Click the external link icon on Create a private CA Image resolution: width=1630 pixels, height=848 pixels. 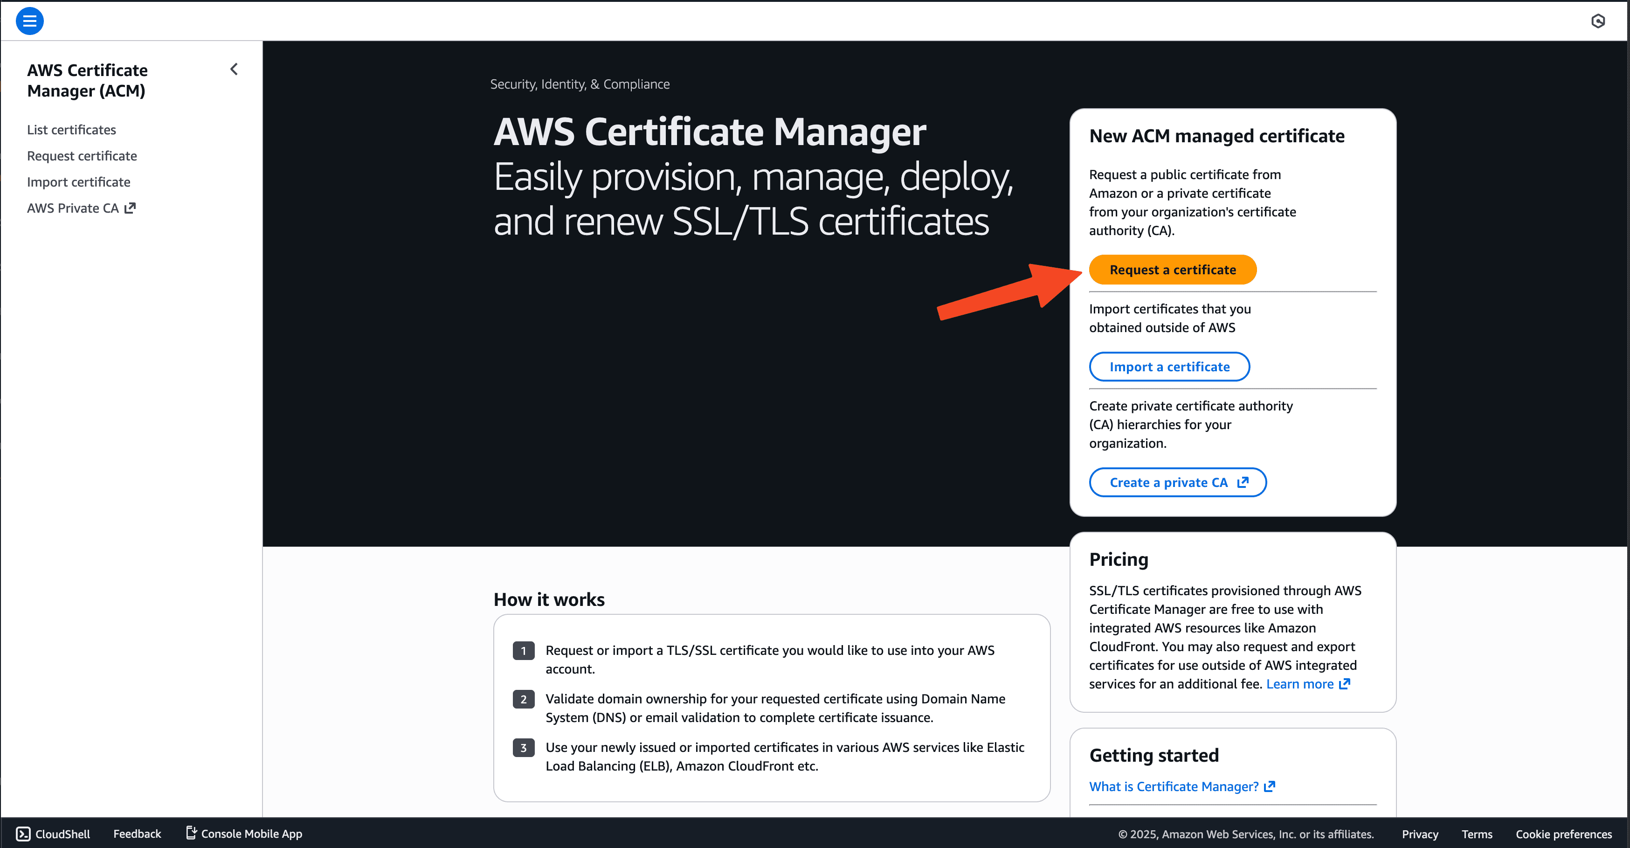[x=1244, y=481]
